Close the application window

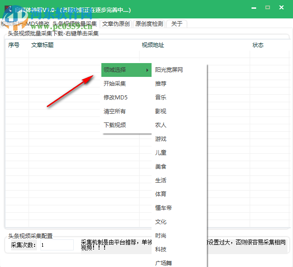(x=281, y=7)
